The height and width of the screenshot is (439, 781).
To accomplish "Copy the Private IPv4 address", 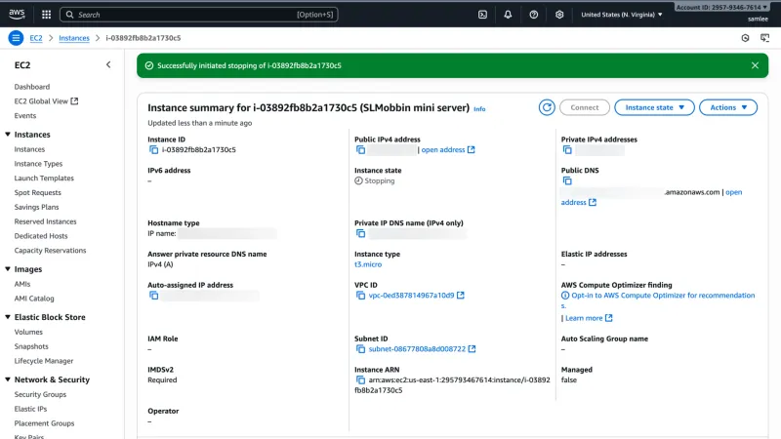I will (x=567, y=150).
